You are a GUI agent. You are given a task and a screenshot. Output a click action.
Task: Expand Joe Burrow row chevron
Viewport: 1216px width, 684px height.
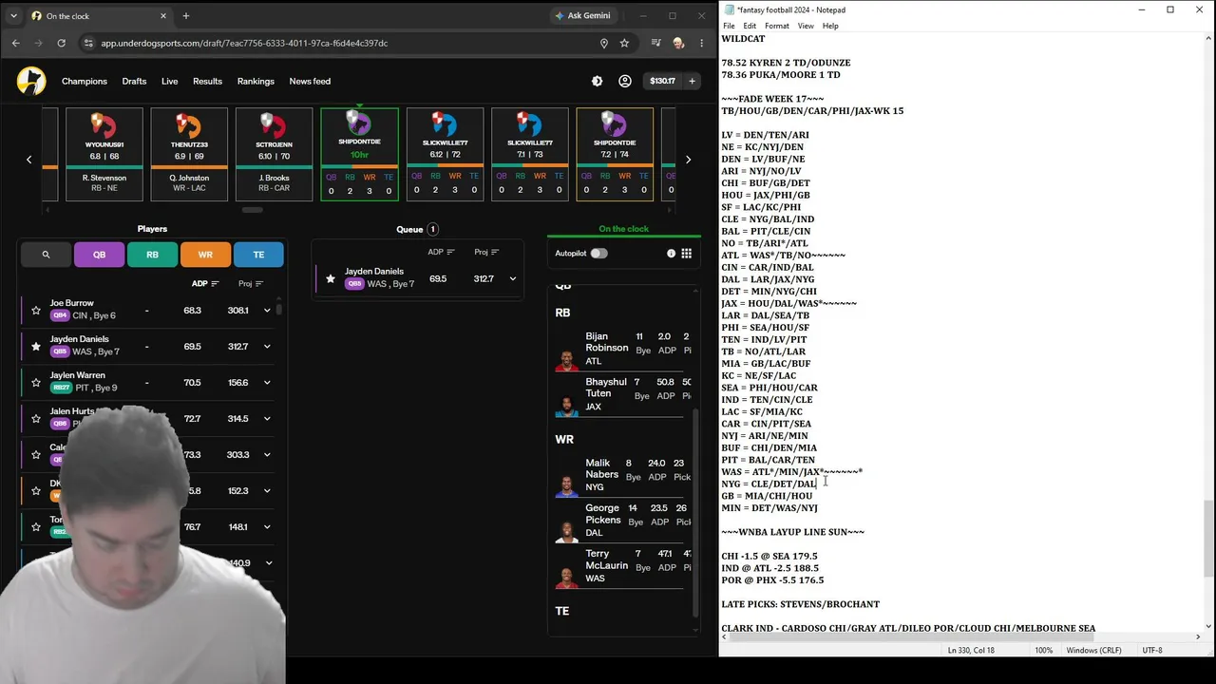(267, 311)
